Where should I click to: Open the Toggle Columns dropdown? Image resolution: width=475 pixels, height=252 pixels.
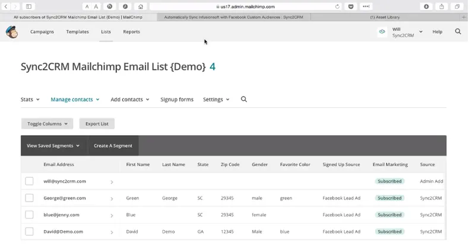coord(47,124)
